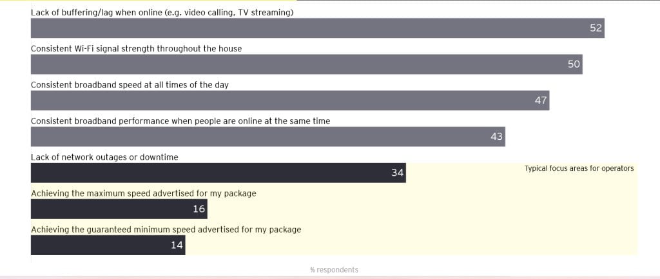
Task: Click the value label 14
Action: pos(177,245)
